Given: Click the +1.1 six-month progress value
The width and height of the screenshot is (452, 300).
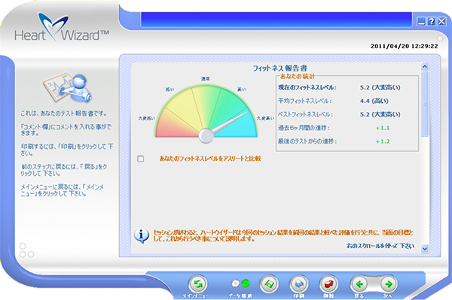Looking at the screenshot, I should [383, 128].
